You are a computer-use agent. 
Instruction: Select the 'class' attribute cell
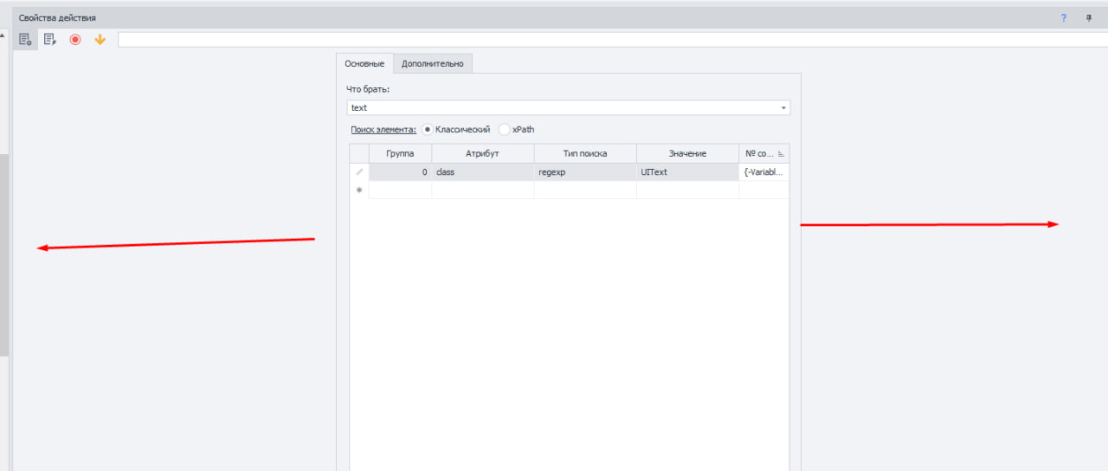[483, 172]
